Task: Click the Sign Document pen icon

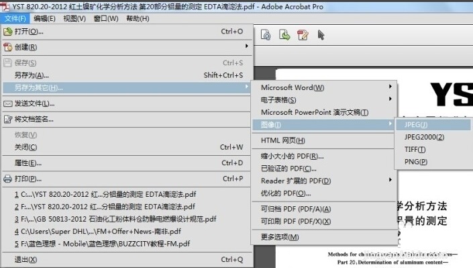Action: [x=8, y=119]
